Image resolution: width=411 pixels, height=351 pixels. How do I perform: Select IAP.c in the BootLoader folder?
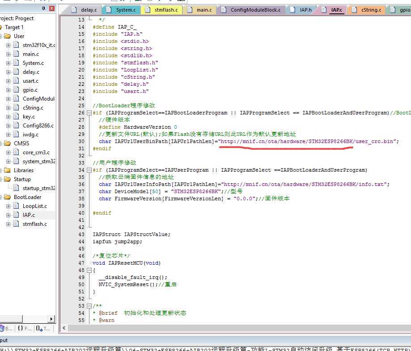coord(29,215)
